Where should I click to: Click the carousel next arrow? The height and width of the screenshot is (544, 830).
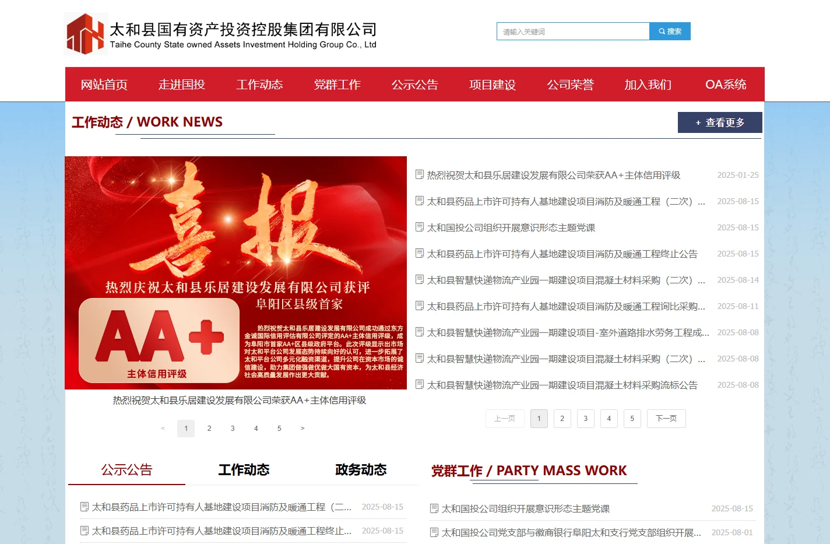pos(303,429)
